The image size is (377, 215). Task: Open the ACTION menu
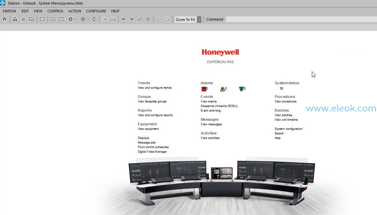coord(75,11)
